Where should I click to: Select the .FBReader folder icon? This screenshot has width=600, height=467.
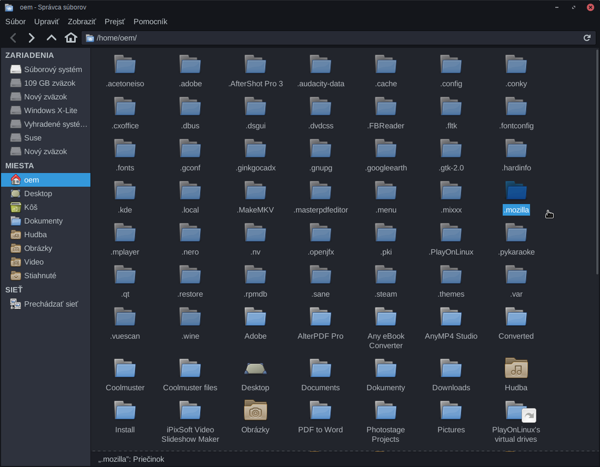(386, 106)
